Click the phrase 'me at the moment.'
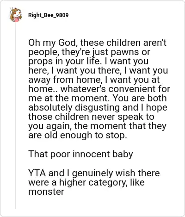 coord(69,98)
